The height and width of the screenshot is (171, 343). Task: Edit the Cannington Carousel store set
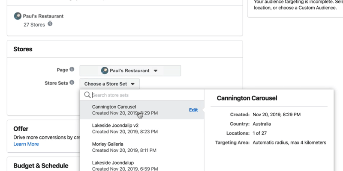[193, 110]
